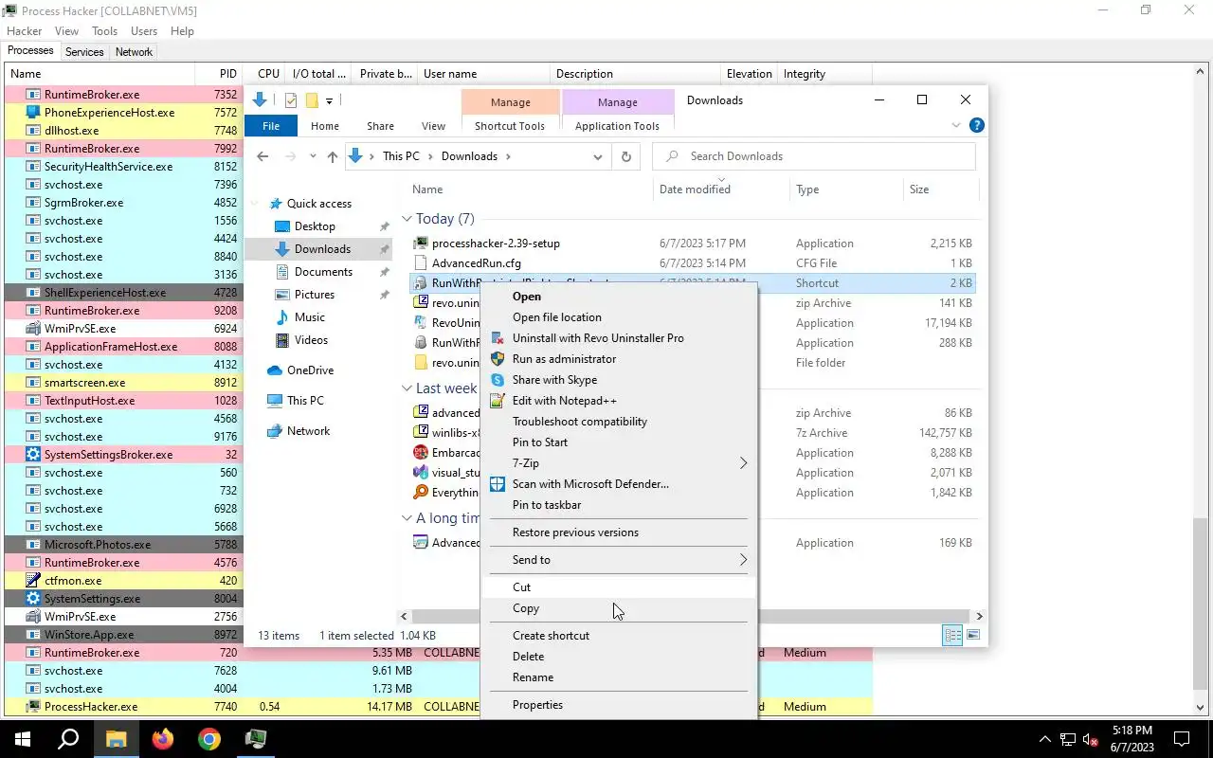Select SecurityHealthService.exe process row
The width and height of the screenshot is (1213, 758).
[123, 167]
